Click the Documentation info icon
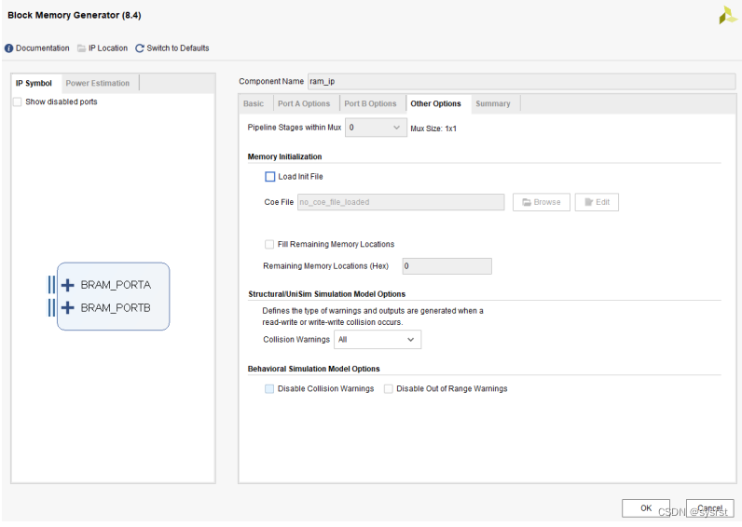Viewport: 742px width, 527px height. [x=9, y=48]
